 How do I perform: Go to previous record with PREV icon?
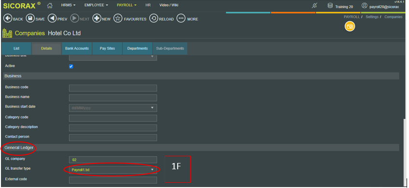point(52,18)
